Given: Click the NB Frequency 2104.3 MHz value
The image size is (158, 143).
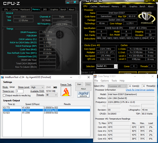Looking at the screenshot, I should coord(62,24).
